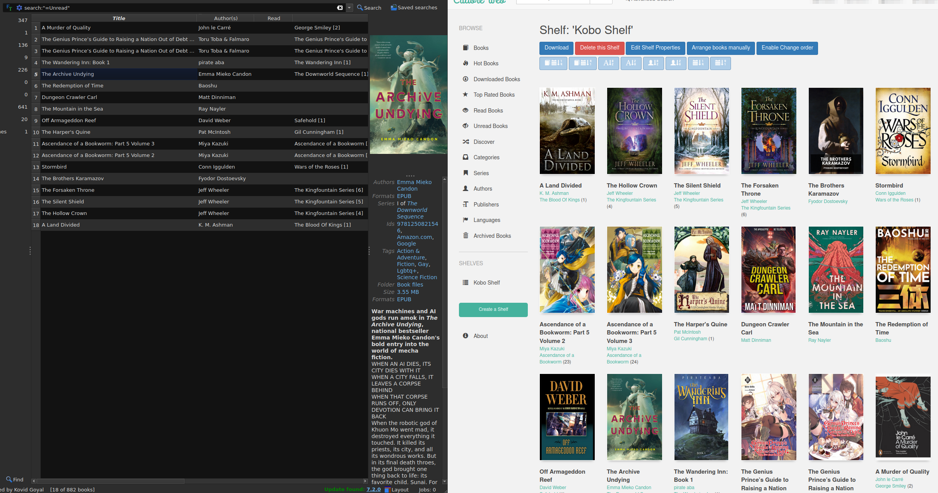Sort shelf by title A to Z
Screen dimensions: 938x493
[608, 63]
